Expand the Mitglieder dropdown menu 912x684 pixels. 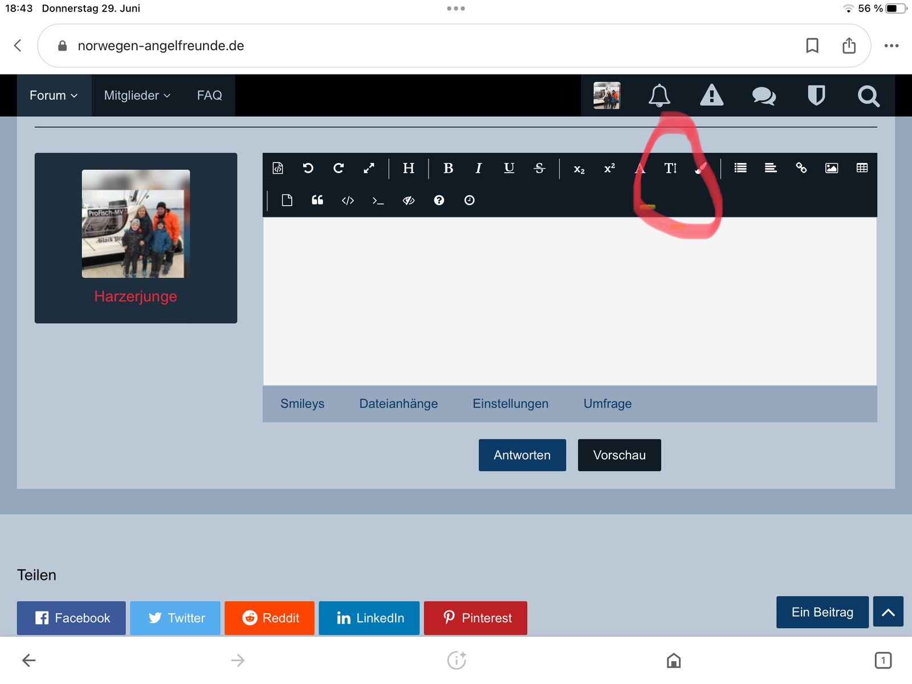pyautogui.click(x=137, y=96)
